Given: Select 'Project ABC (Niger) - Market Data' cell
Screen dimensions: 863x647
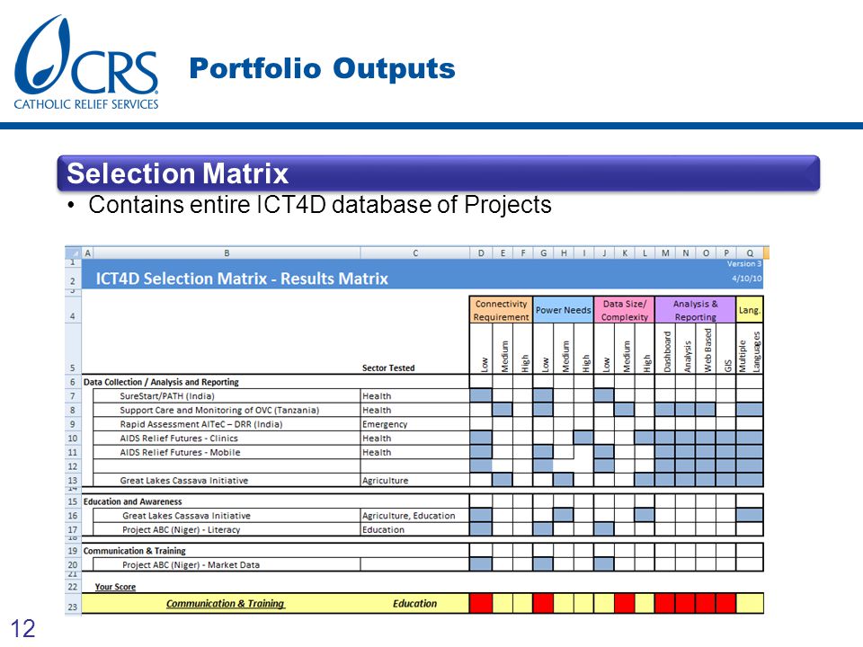Looking at the screenshot, I should point(227,565).
